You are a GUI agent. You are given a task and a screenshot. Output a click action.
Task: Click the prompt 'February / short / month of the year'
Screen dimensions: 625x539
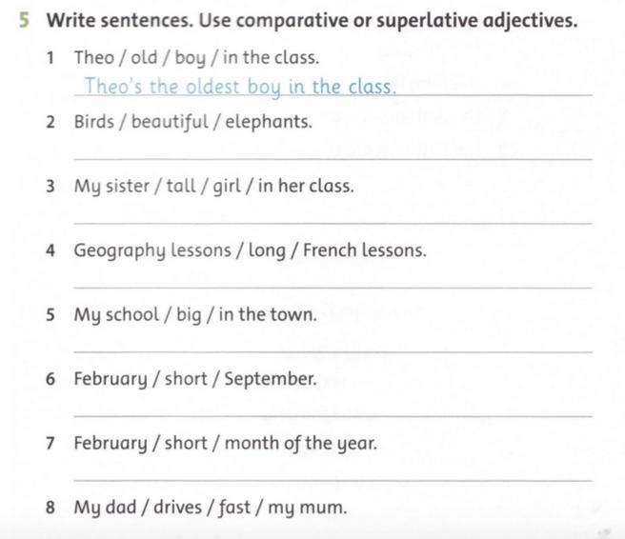[225, 443]
